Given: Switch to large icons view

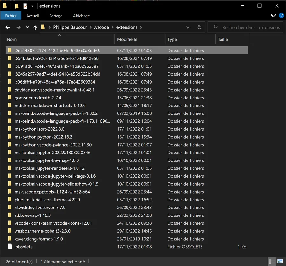Looking at the screenshot, I should (280, 262).
